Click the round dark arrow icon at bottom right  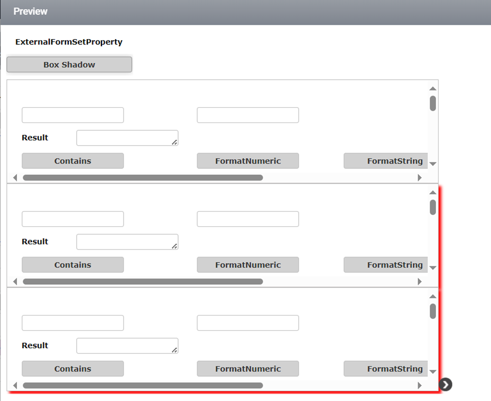445,385
